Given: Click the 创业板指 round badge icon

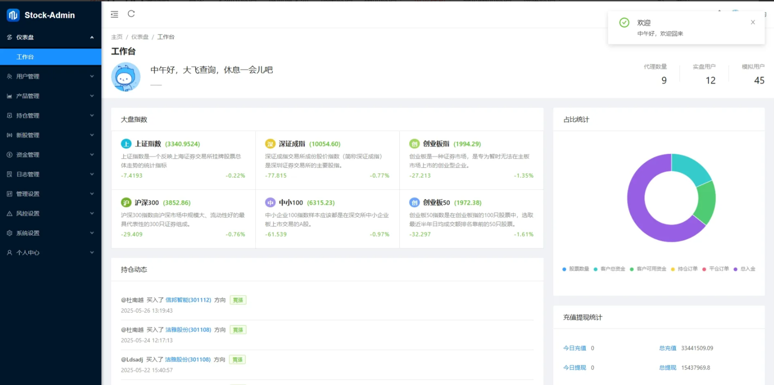Looking at the screenshot, I should (414, 144).
